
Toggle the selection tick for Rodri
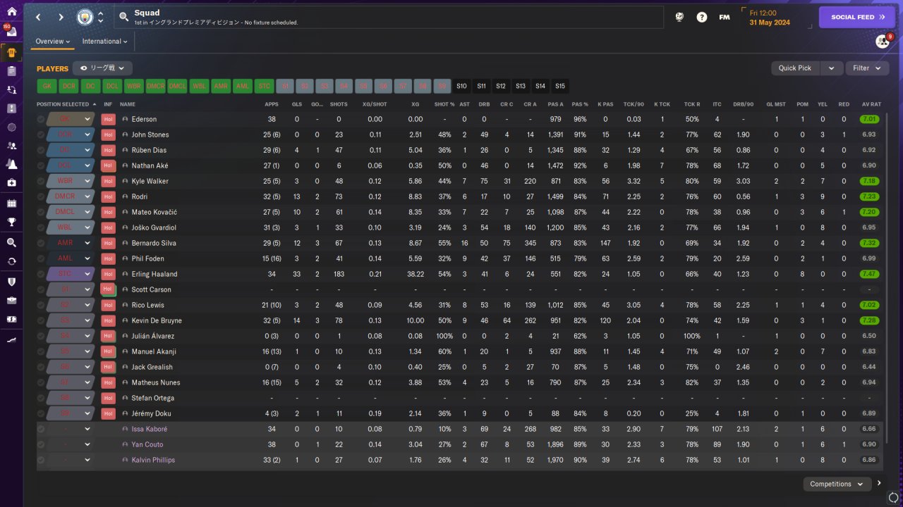tap(41, 196)
